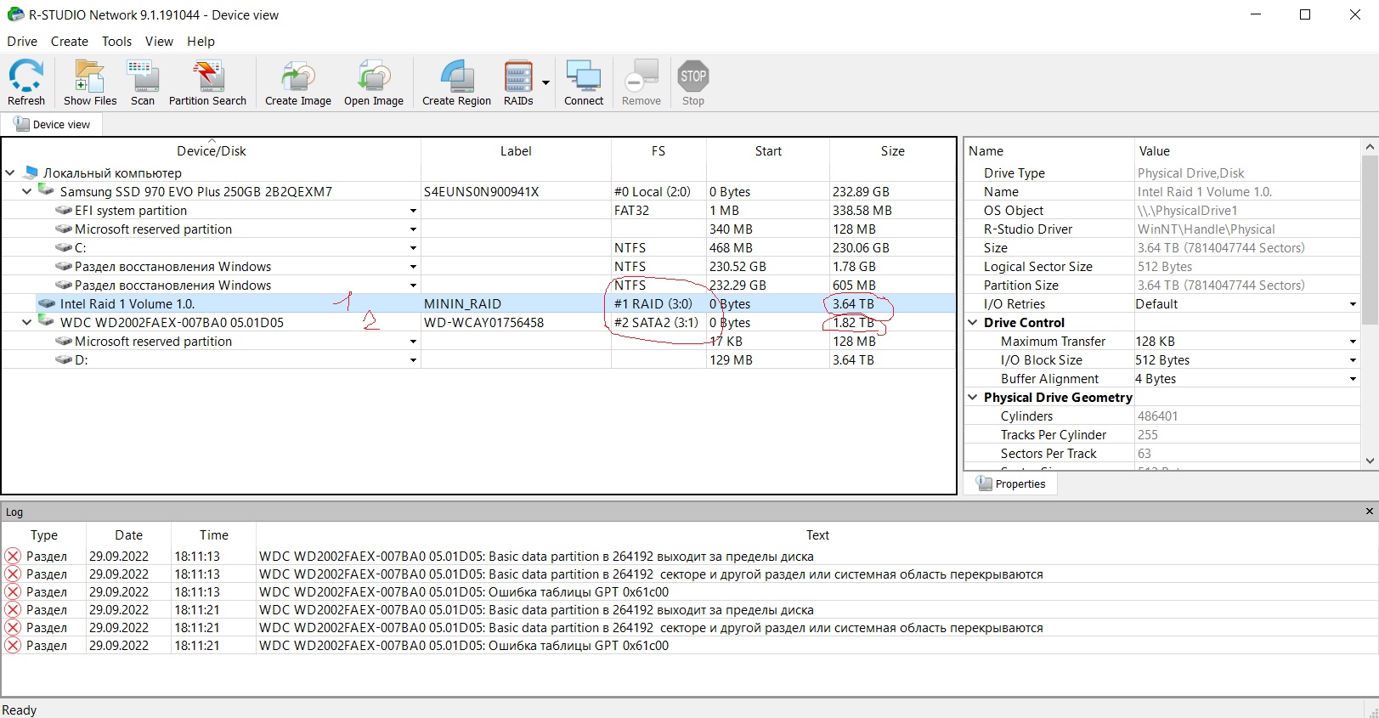The height and width of the screenshot is (718, 1379).
Task: Start a Scan from the toolbar
Action: pos(143,82)
